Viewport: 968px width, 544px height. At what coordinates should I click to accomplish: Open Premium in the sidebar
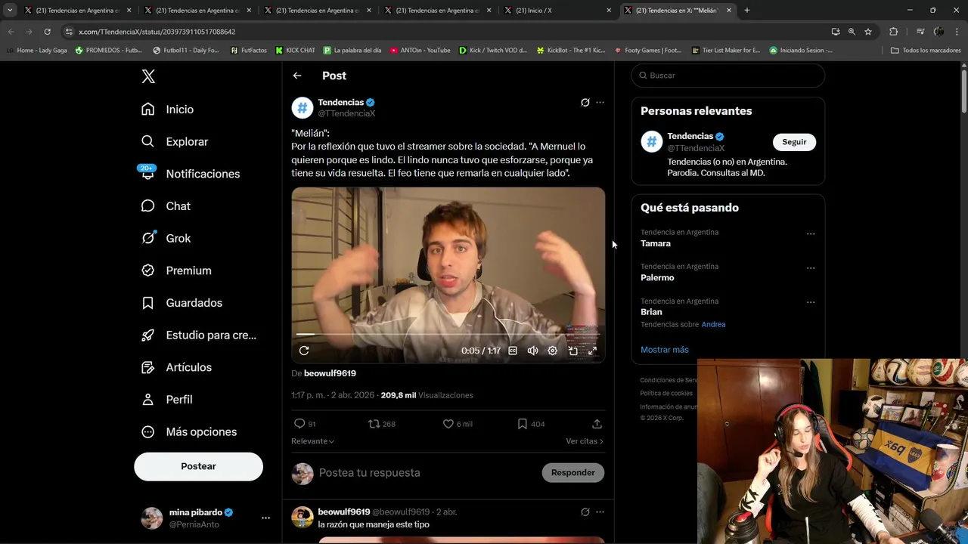point(175,270)
